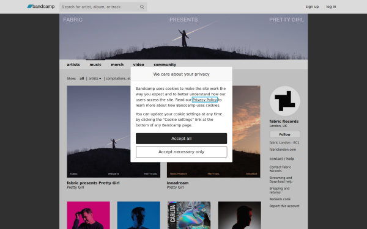Open the pink album cover thumbnail

[x=88, y=215]
